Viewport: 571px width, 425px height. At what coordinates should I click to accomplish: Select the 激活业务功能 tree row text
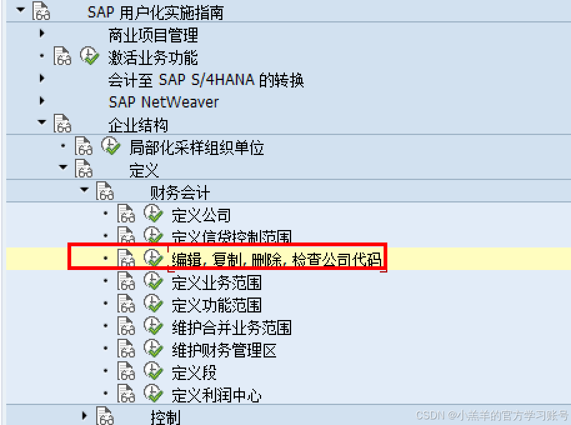(153, 57)
